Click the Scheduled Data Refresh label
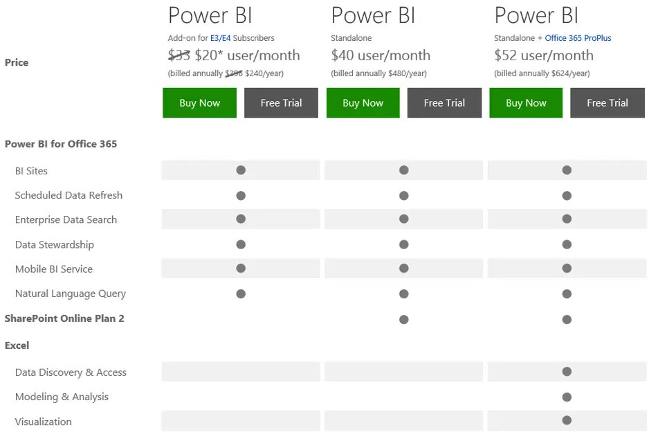649x434 pixels. (x=68, y=195)
